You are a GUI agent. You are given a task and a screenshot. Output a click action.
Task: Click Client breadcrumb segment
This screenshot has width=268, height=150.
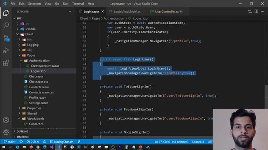[84, 18]
